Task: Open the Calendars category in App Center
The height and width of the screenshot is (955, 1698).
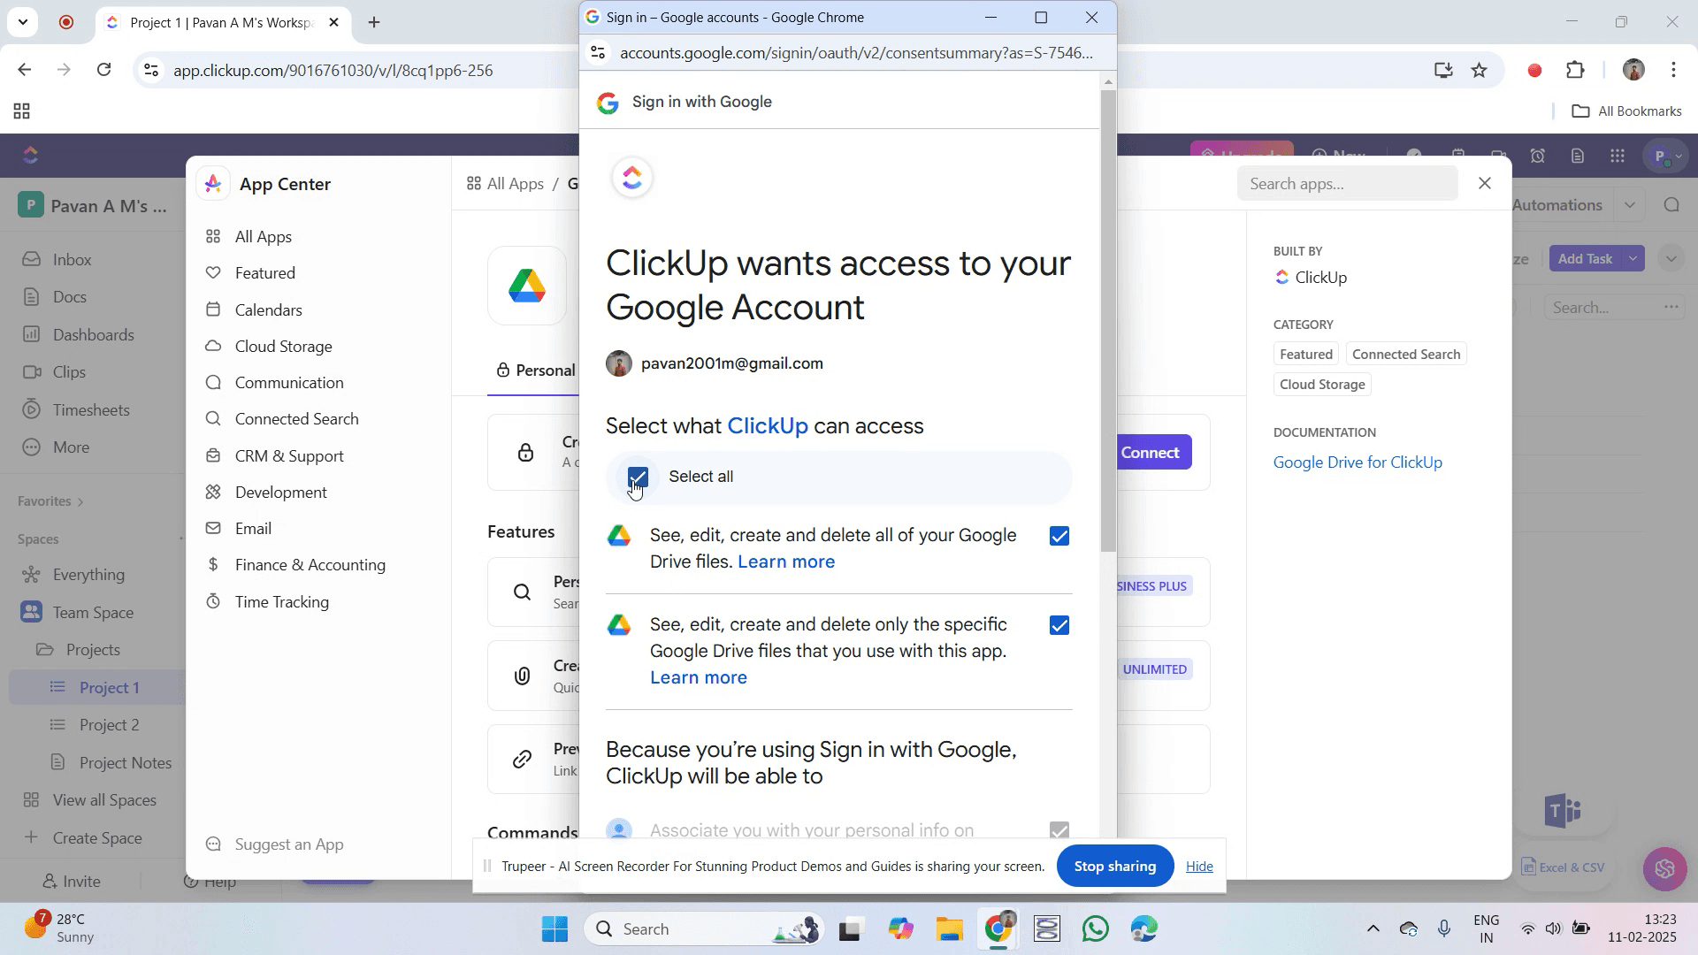Action: pos(268,310)
